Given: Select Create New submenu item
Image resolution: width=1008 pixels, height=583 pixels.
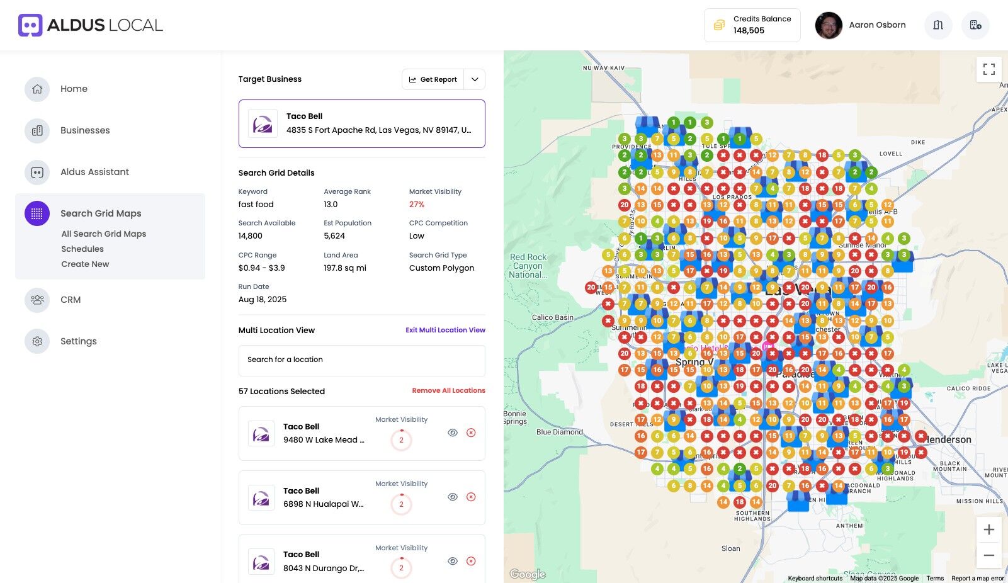Looking at the screenshot, I should point(85,264).
